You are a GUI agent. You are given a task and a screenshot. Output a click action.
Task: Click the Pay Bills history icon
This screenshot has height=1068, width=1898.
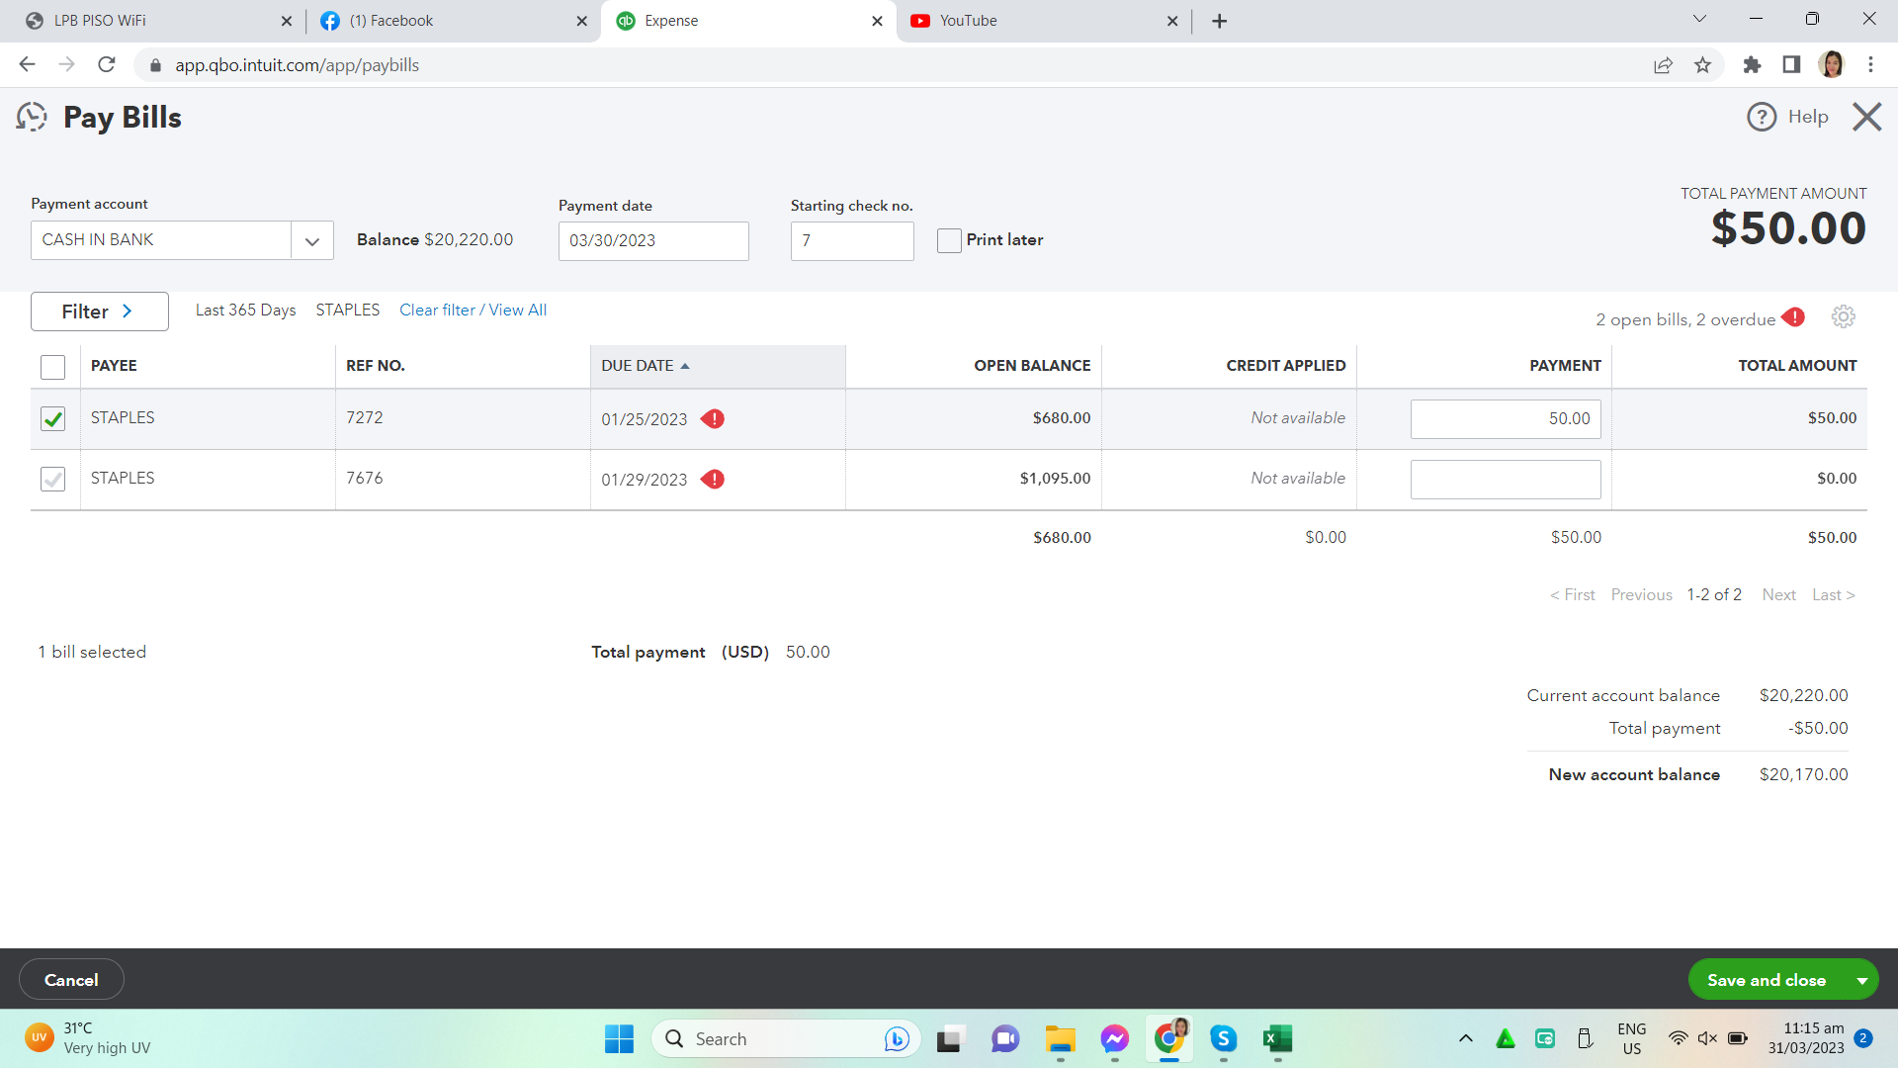(x=32, y=117)
